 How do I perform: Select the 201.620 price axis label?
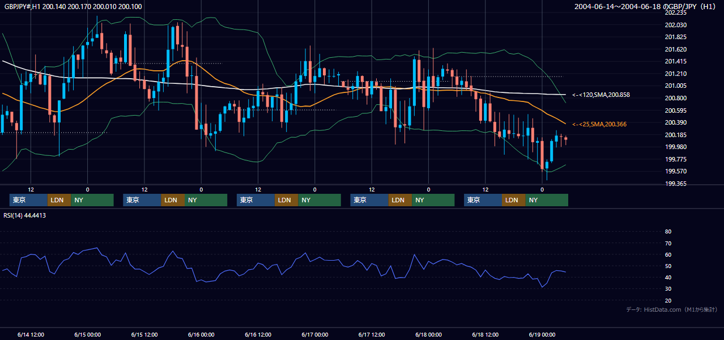(x=675, y=49)
